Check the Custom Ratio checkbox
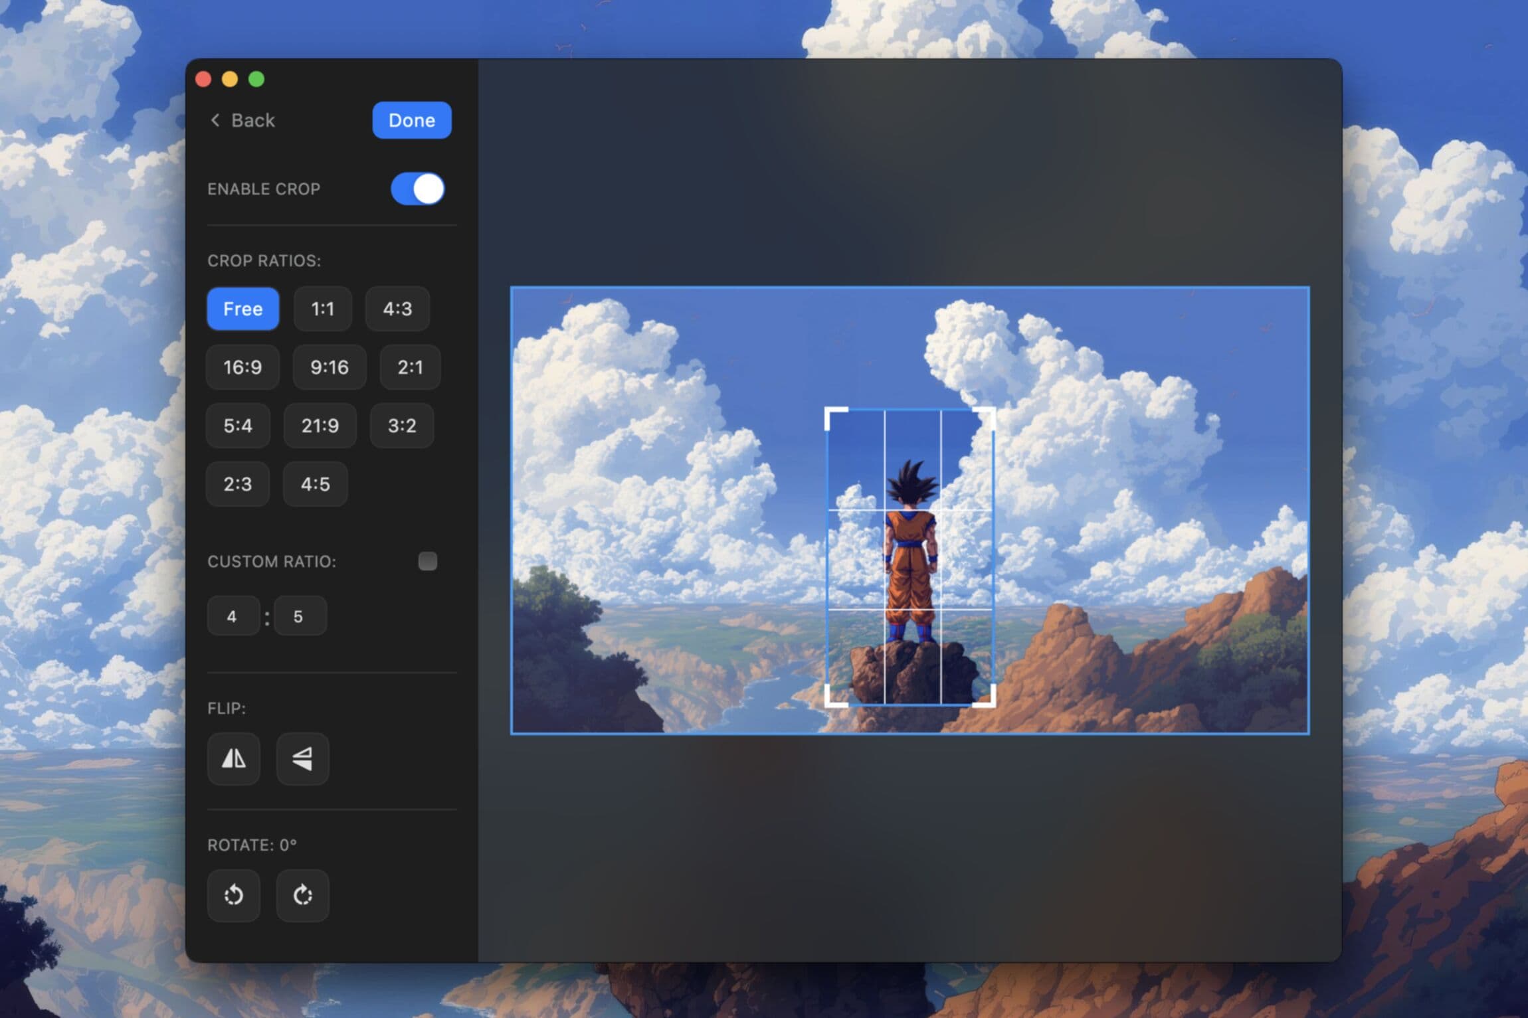The height and width of the screenshot is (1018, 1528). click(428, 561)
